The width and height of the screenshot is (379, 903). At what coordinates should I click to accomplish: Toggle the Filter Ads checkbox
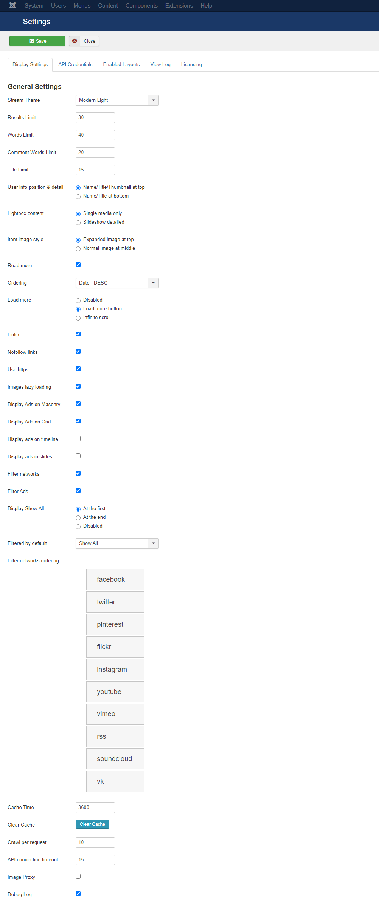coord(78,491)
